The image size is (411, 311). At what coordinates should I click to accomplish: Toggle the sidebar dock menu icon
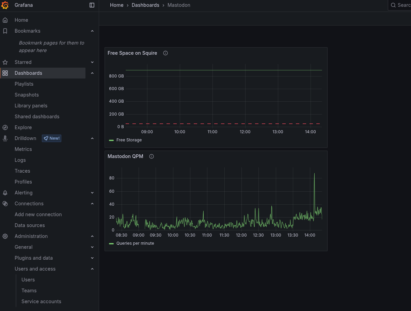92,5
